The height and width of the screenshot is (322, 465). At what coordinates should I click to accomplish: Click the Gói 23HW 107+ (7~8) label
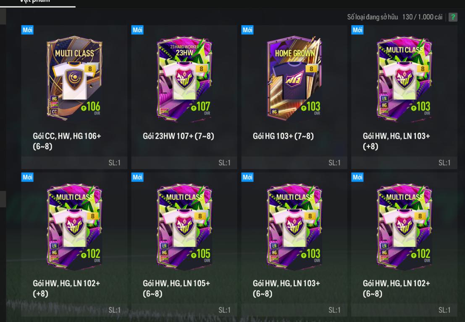coord(178,136)
